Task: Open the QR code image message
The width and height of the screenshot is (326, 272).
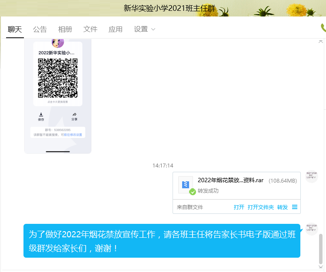Action: [58, 96]
